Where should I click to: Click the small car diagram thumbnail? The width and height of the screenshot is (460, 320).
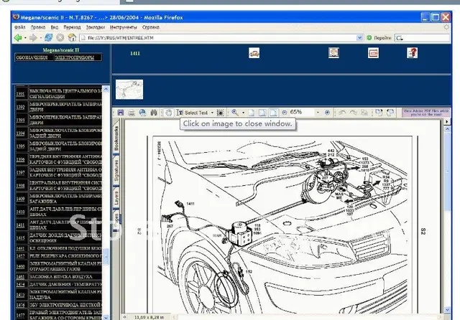(129, 89)
